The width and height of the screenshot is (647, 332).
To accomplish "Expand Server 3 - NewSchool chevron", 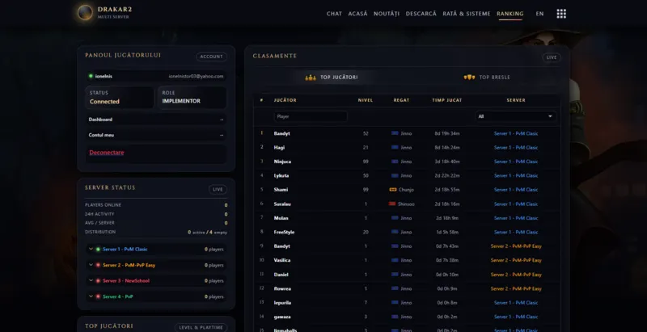I will coord(91,281).
